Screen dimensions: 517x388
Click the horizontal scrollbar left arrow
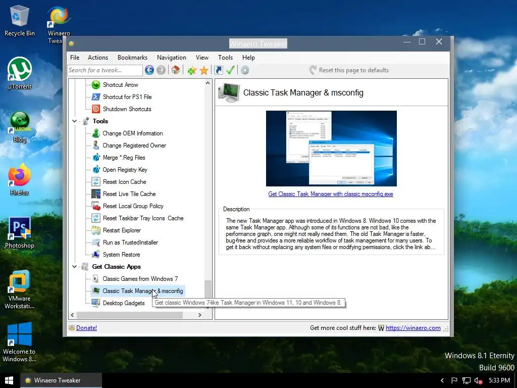click(x=73, y=315)
